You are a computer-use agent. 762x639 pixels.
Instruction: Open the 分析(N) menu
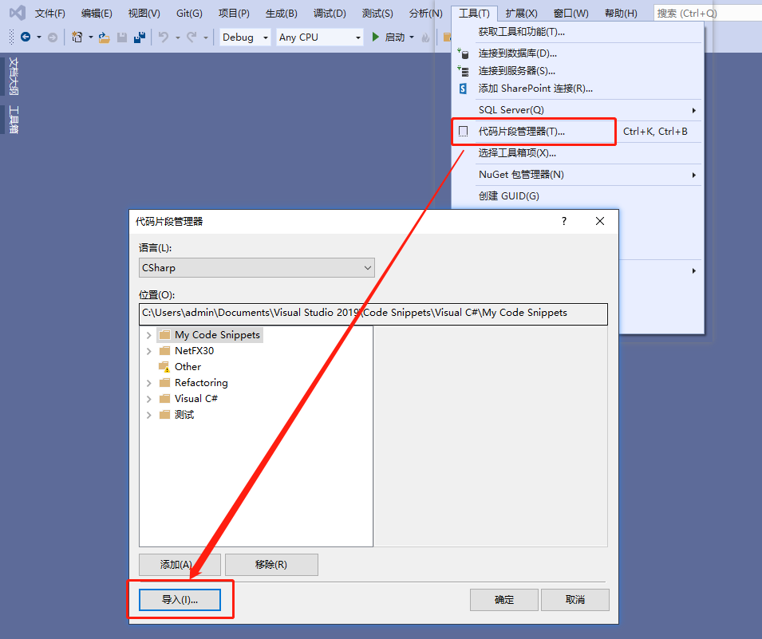(426, 13)
